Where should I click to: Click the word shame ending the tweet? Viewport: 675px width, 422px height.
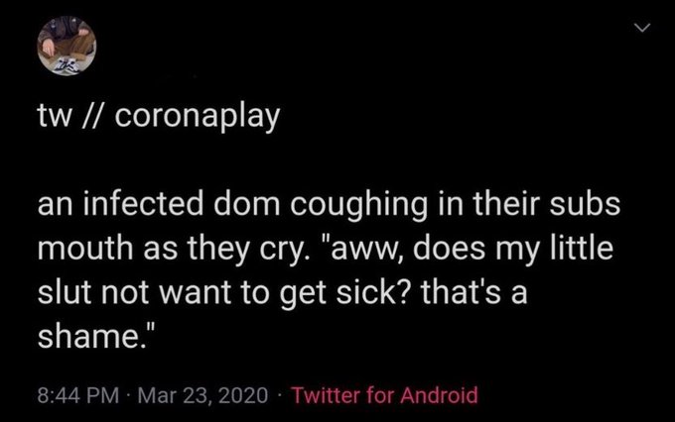click(87, 336)
